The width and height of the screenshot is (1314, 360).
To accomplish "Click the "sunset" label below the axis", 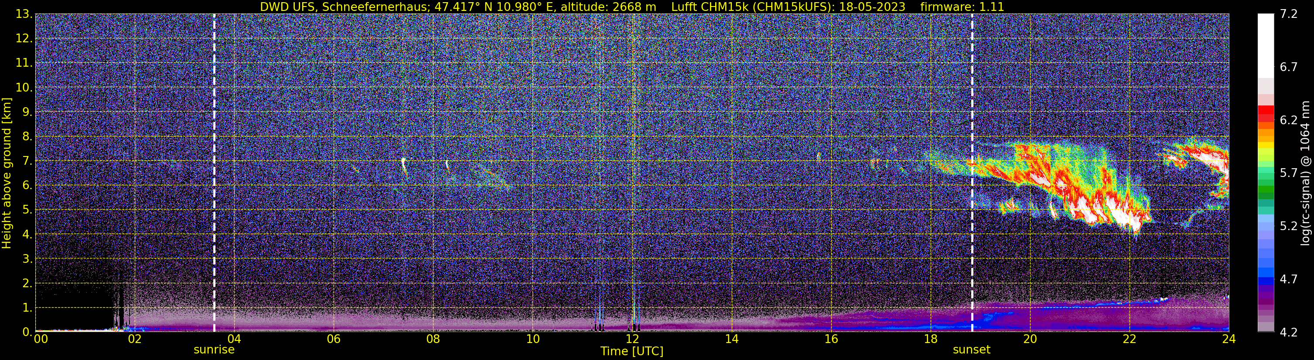I will (x=971, y=350).
